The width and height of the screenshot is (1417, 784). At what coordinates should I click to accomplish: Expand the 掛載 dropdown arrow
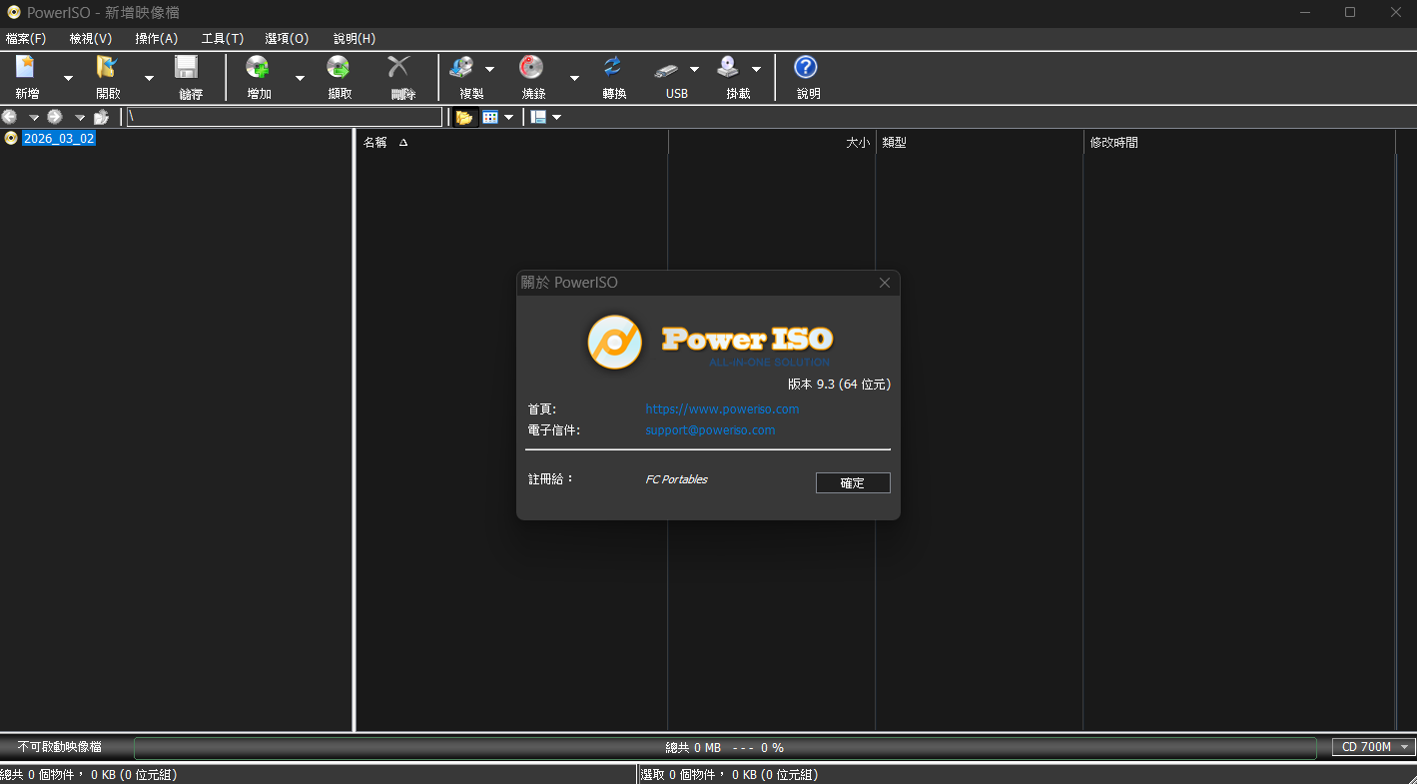[756, 69]
